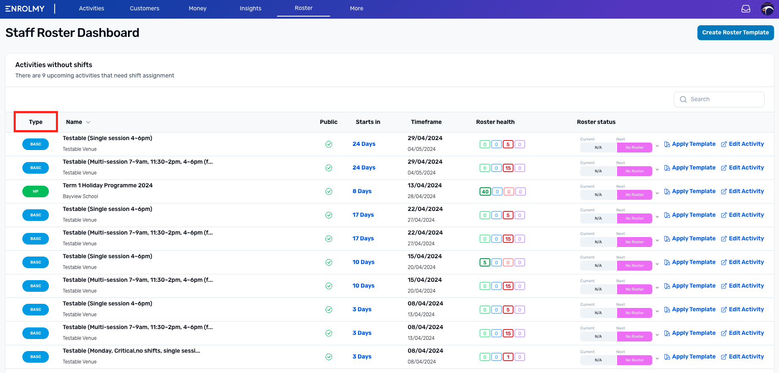This screenshot has width=779, height=373.
Task: Click blue 0 health box for 22/04/2024 Single session
Action: point(497,215)
